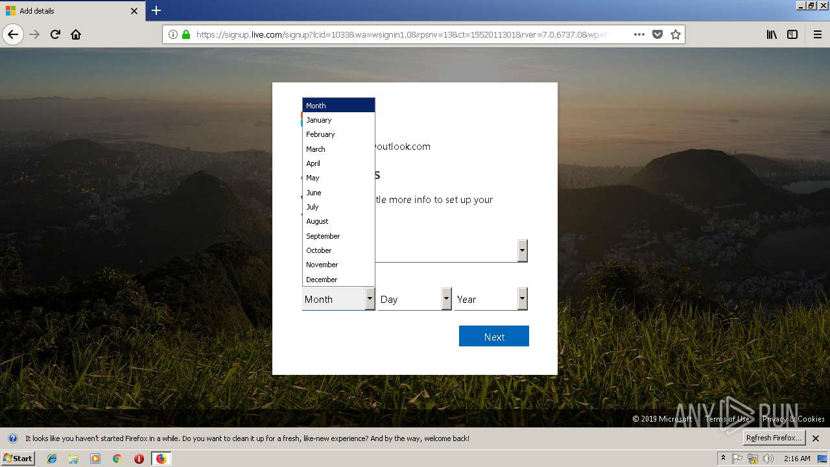Viewport: 830px width, 467px height.
Task: Open media player from taskbar
Action: pyautogui.click(x=95, y=459)
